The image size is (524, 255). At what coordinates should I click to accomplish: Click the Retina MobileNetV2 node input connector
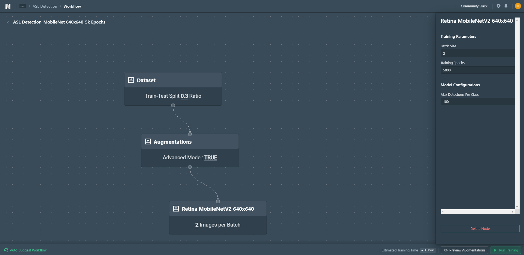point(218,201)
